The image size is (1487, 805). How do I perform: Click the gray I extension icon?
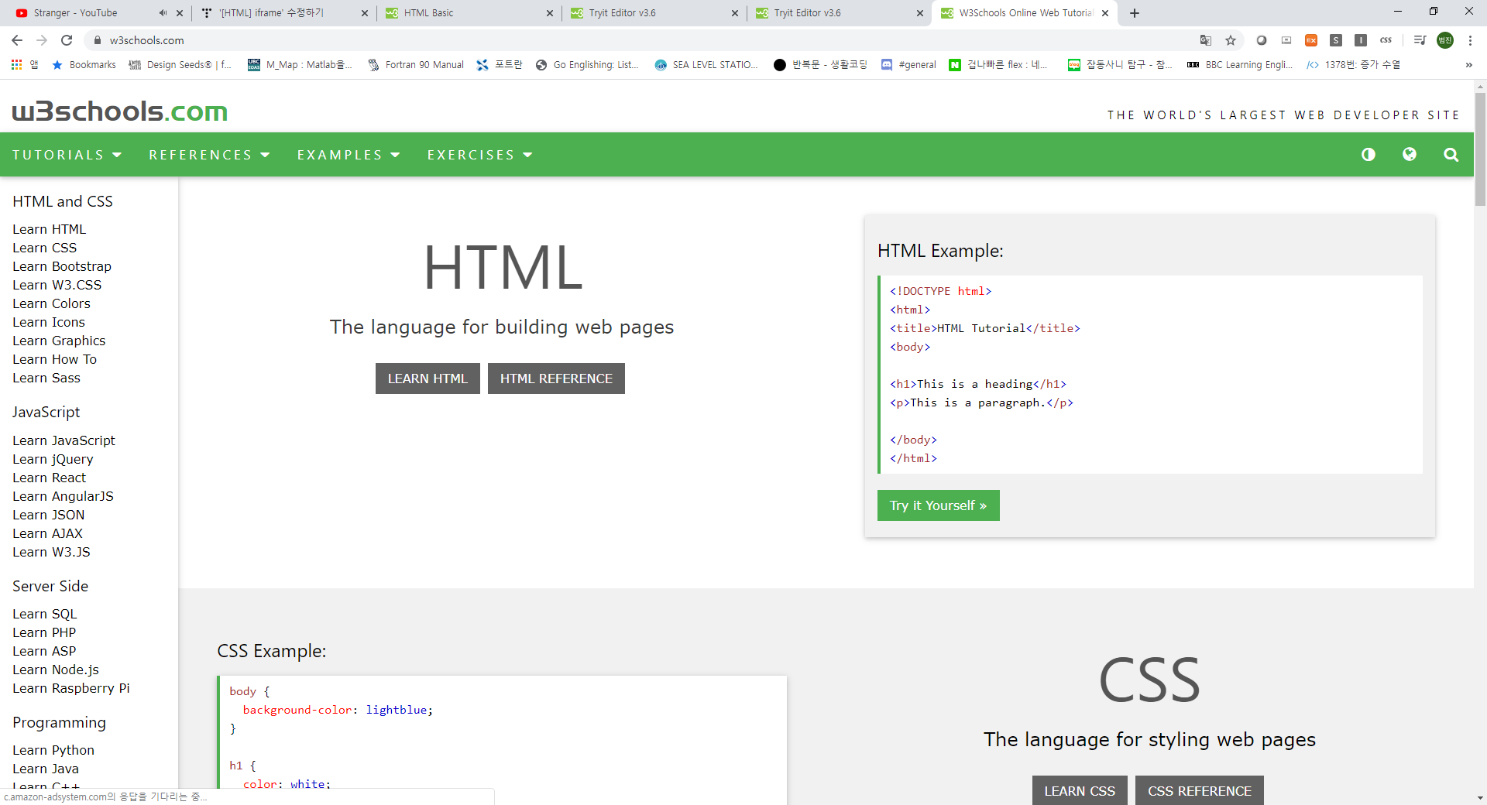point(1361,40)
